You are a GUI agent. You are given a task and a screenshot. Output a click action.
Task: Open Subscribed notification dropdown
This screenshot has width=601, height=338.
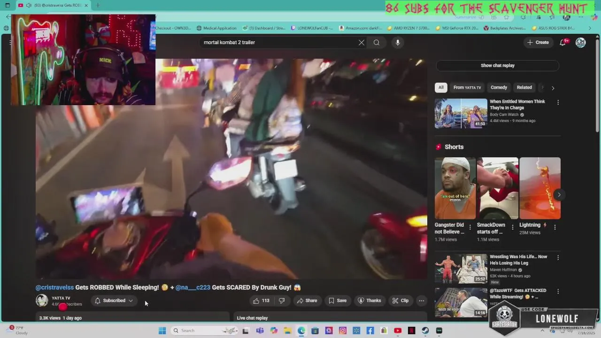(x=114, y=300)
